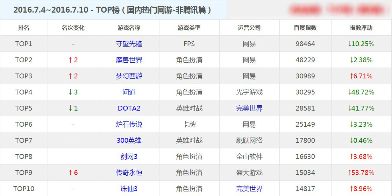Click the ↓2.38% index change
The width and height of the screenshot is (392, 196).
(x=361, y=60)
